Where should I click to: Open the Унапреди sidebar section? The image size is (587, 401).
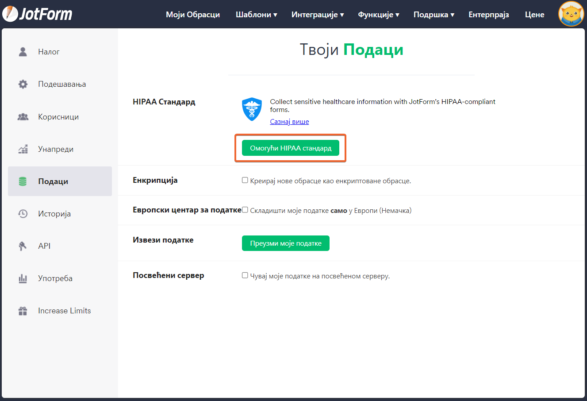point(60,149)
